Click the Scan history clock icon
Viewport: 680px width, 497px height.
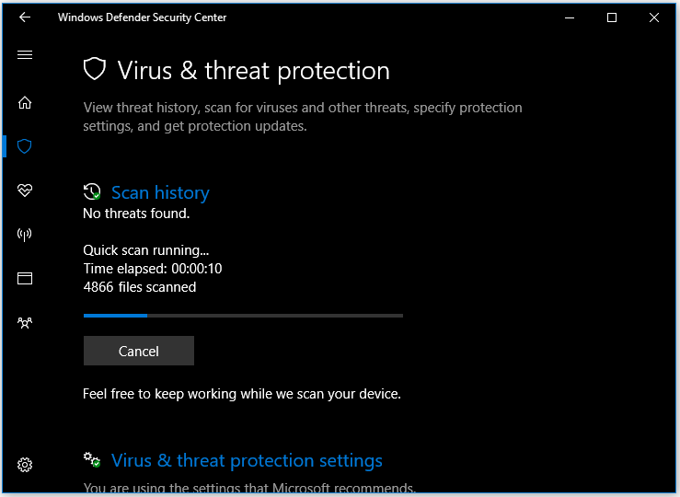[x=92, y=191]
